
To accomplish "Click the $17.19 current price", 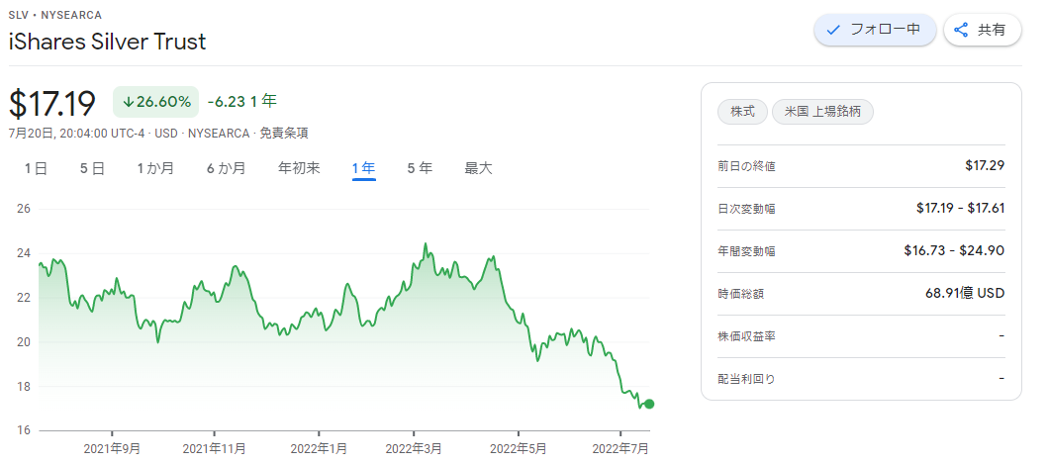I will 52,102.
